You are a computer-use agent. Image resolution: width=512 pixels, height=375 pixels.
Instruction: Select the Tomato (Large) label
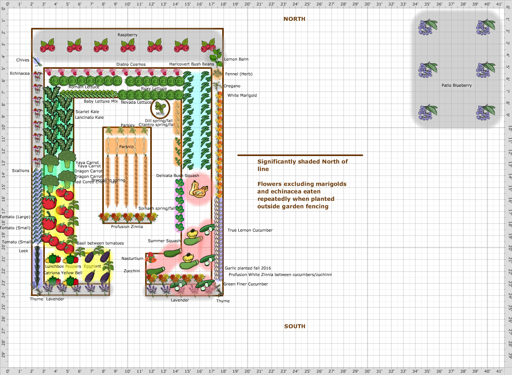point(15,217)
